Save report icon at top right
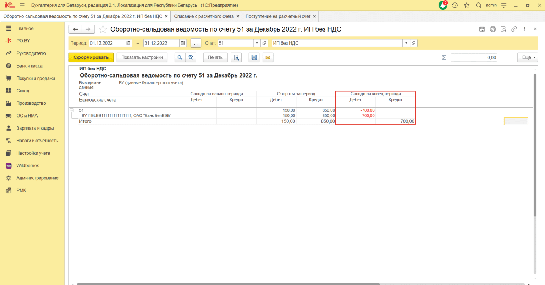Image resolution: width=545 pixels, height=285 pixels. click(x=482, y=29)
